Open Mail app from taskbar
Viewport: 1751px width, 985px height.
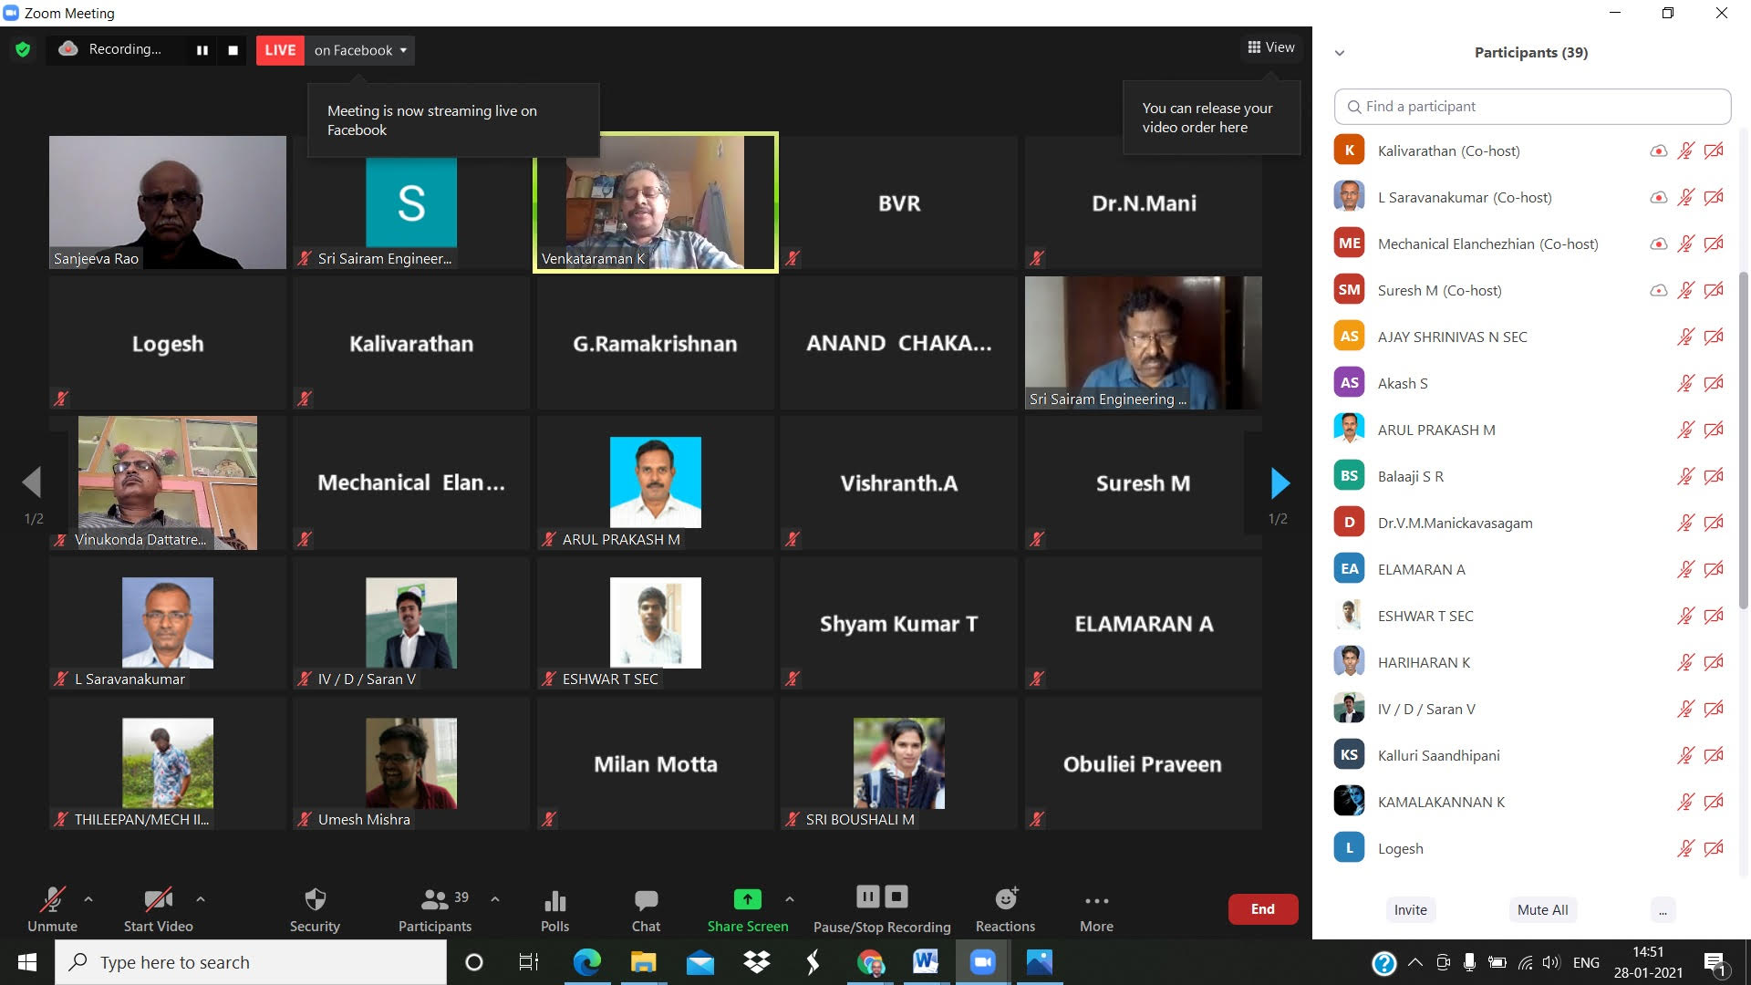pyautogui.click(x=699, y=962)
